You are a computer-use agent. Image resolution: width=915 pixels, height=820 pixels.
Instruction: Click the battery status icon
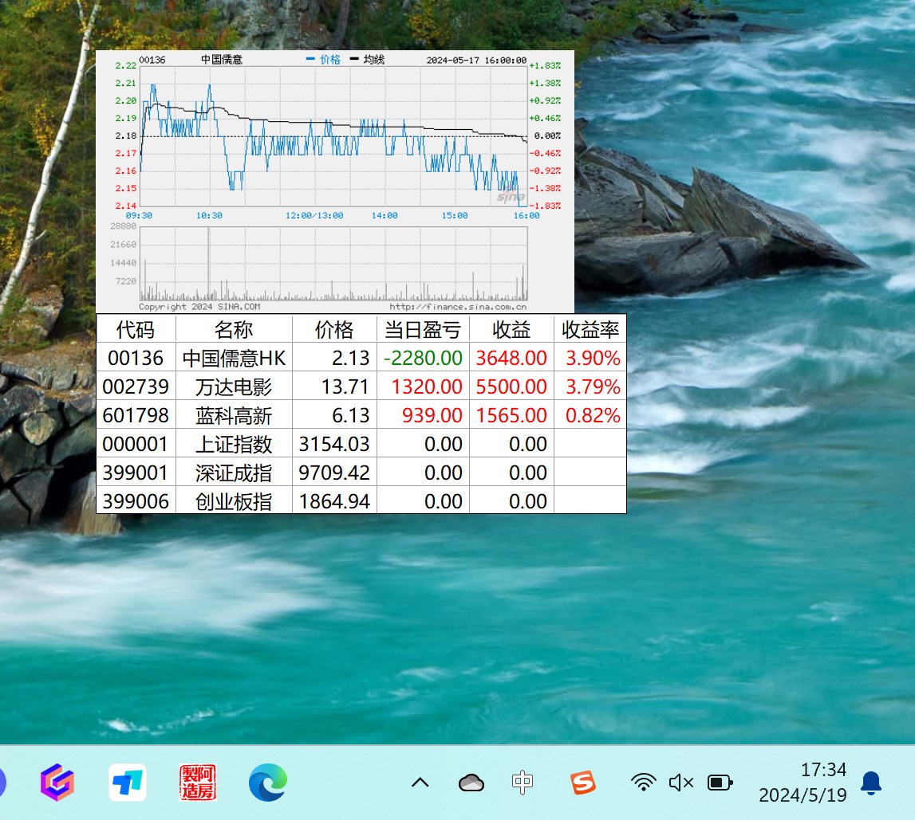[x=719, y=783]
